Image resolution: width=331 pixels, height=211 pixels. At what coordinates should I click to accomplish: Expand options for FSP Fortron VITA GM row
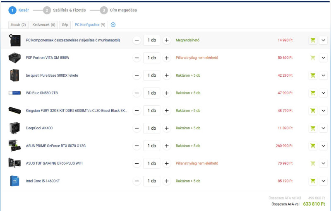323,58
